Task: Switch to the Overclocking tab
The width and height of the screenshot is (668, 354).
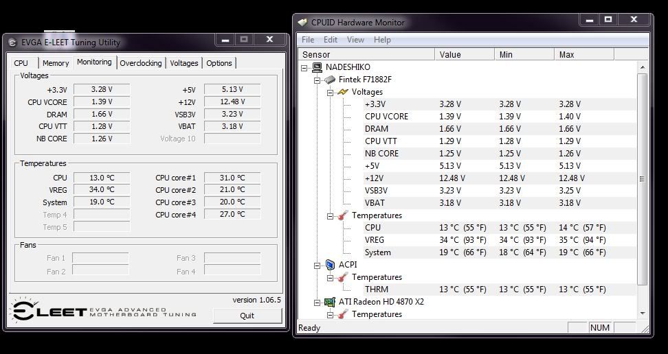Action: pyautogui.click(x=140, y=63)
